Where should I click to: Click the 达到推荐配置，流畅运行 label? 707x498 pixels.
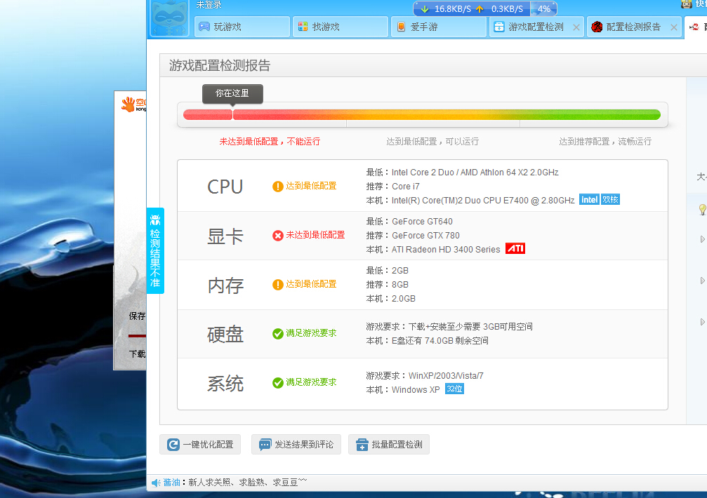pos(605,142)
